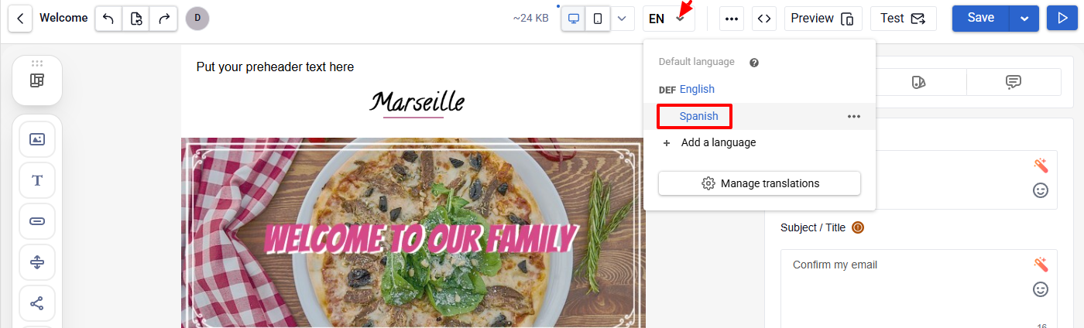Switch to mobile preview mode
Image resolution: width=1084 pixels, height=328 pixels.
[x=598, y=19]
